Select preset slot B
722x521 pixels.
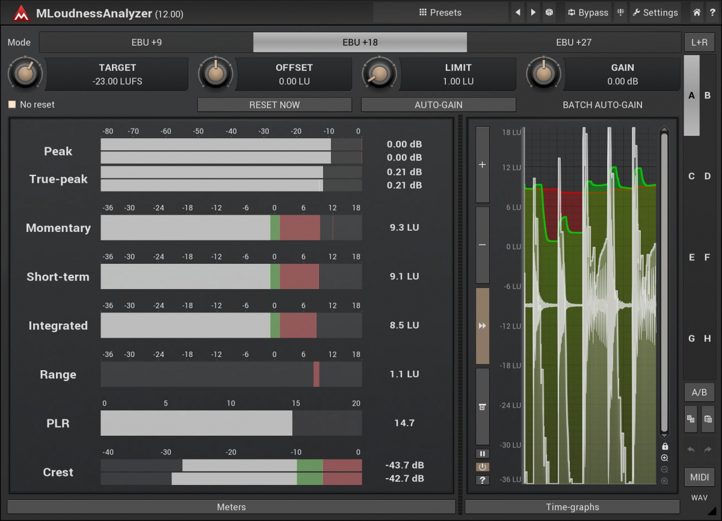click(708, 95)
